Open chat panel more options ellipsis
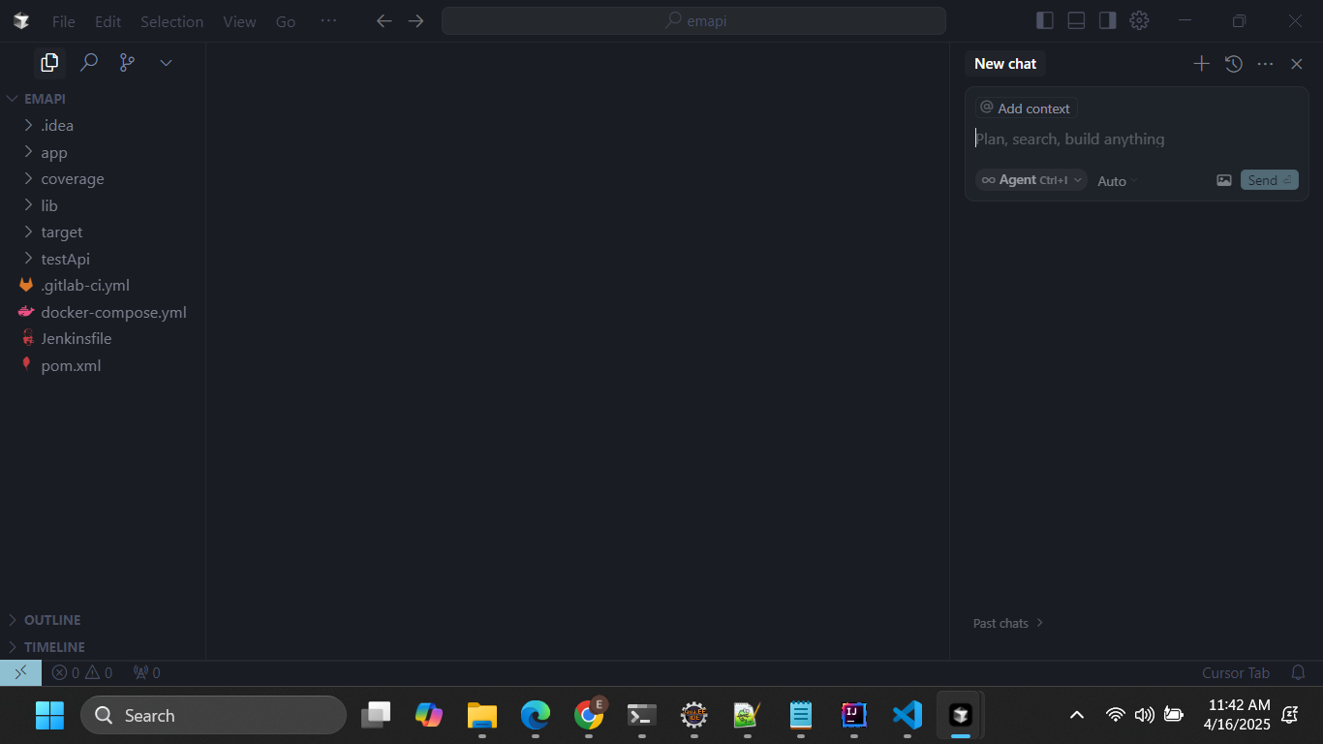This screenshot has height=744, width=1323. click(x=1265, y=64)
